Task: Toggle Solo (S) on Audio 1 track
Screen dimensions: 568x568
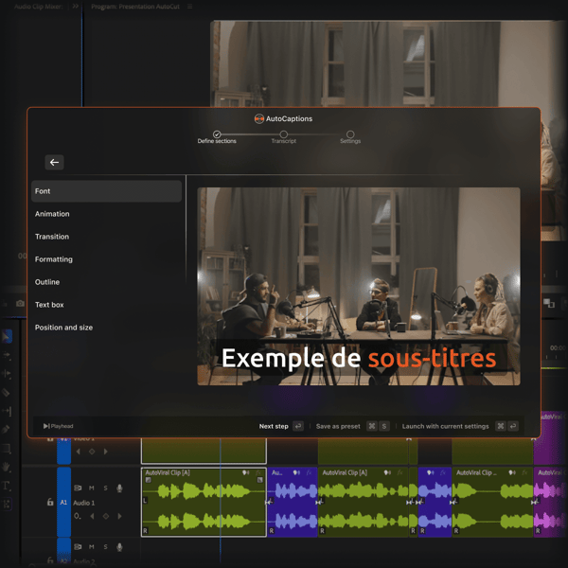Action: [x=105, y=488]
